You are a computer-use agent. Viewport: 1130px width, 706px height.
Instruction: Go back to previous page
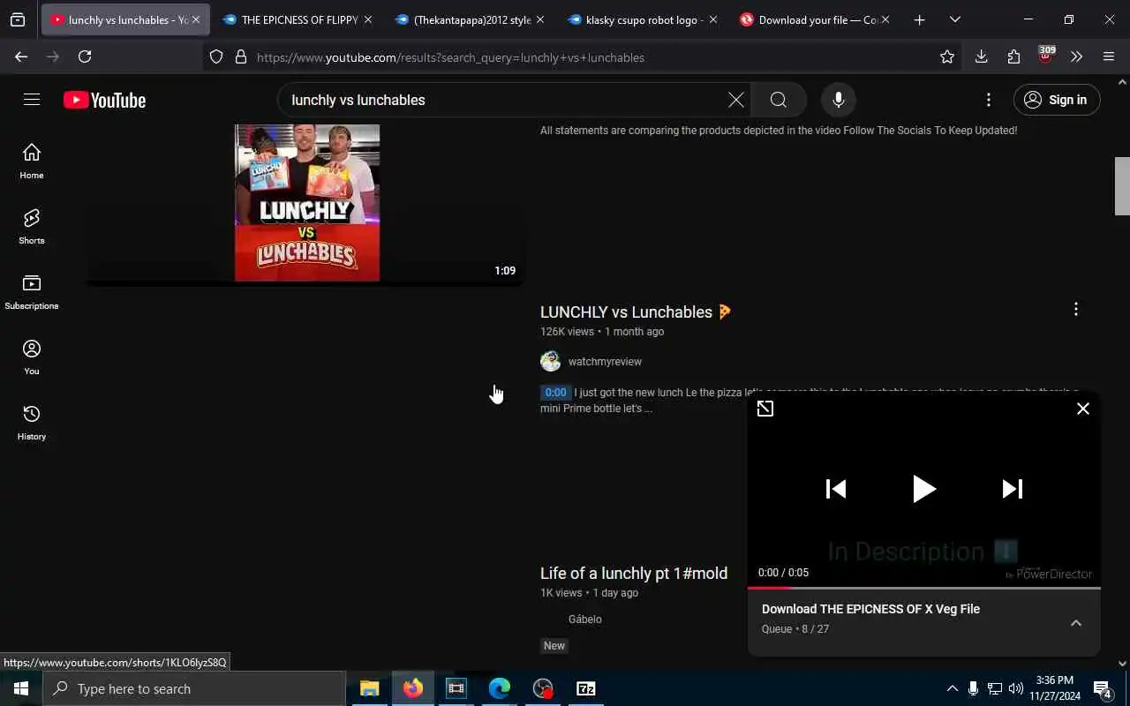[x=21, y=56]
